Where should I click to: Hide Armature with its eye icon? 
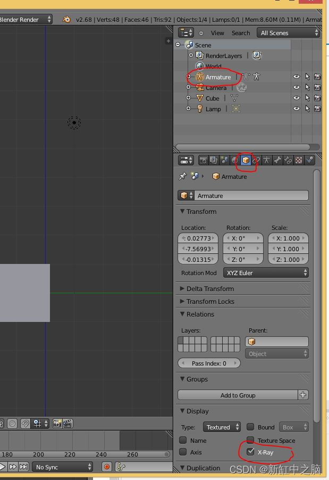click(x=296, y=77)
